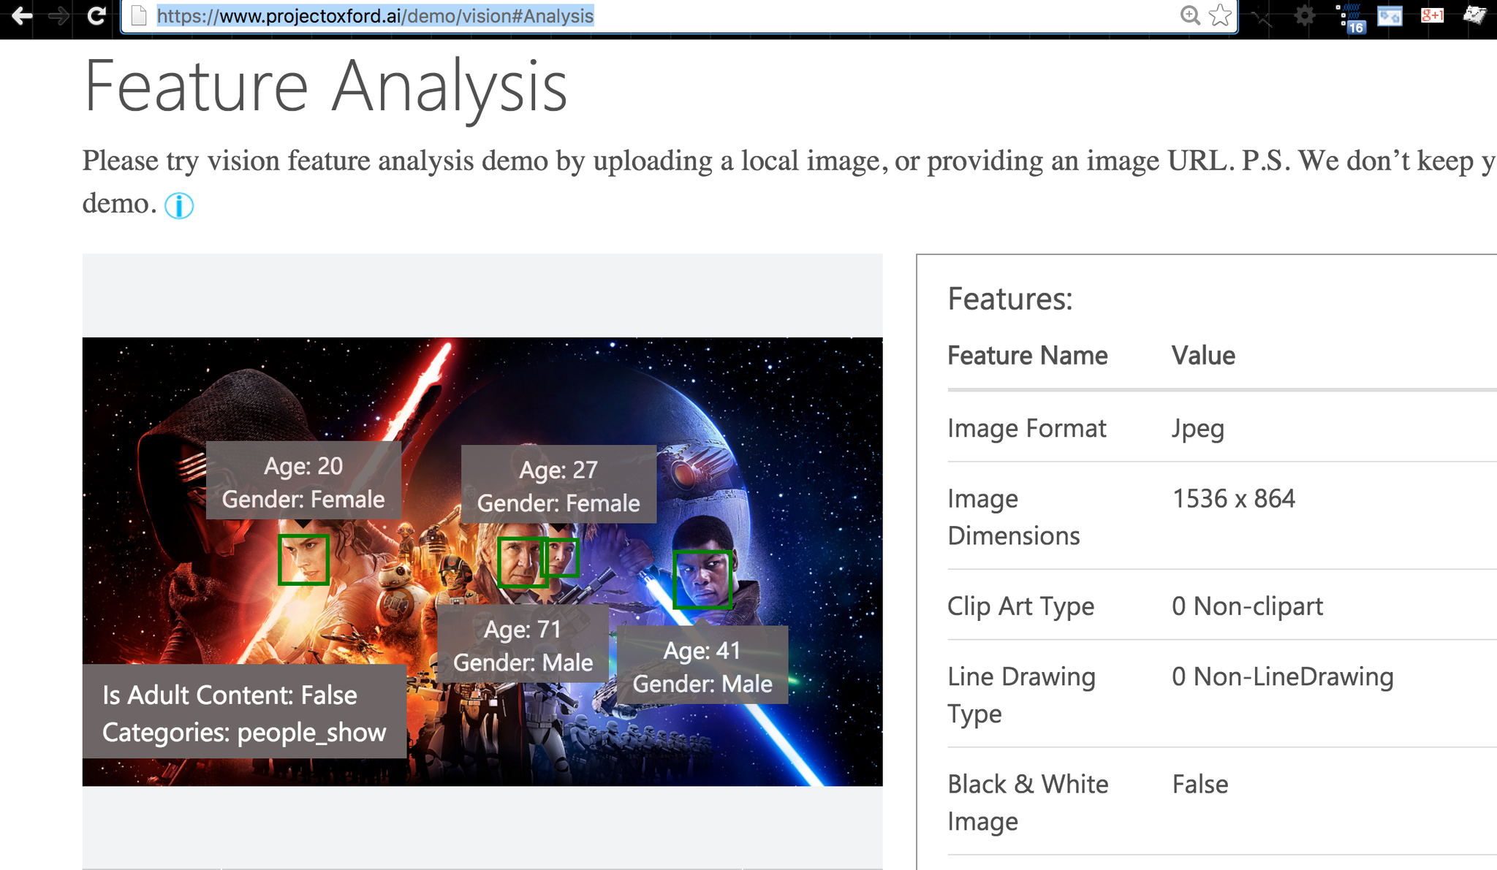Click the checklist notepad extension icon
This screenshot has width=1497, height=870.
(x=1474, y=15)
